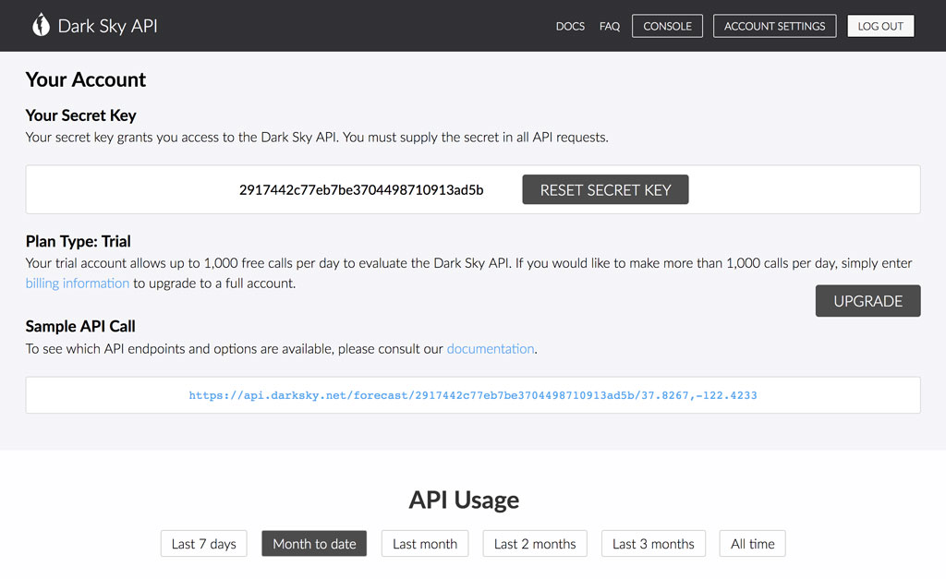
Task: Open the DOCS page
Action: point(570,26)
